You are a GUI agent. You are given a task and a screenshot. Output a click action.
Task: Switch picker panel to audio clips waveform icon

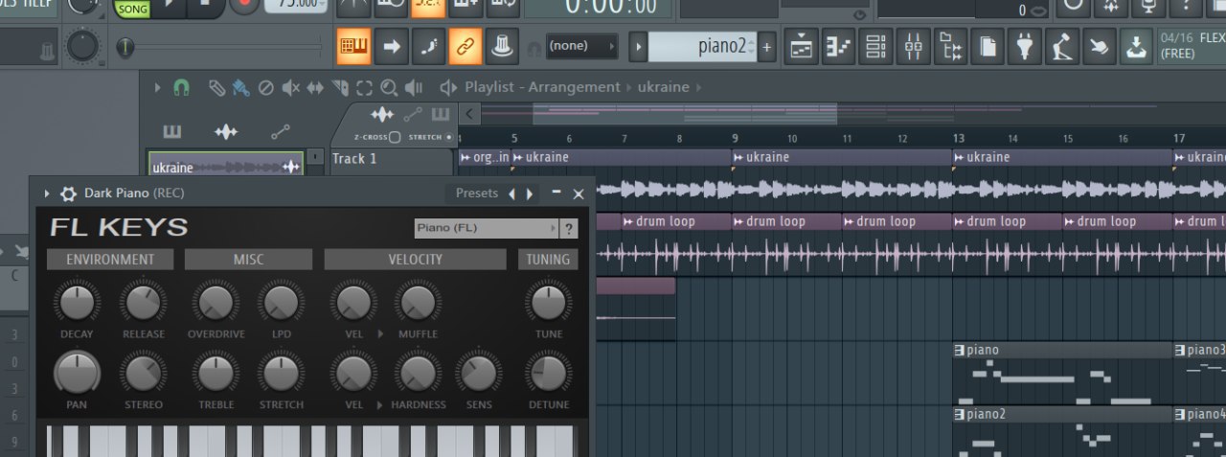(226, 131)
